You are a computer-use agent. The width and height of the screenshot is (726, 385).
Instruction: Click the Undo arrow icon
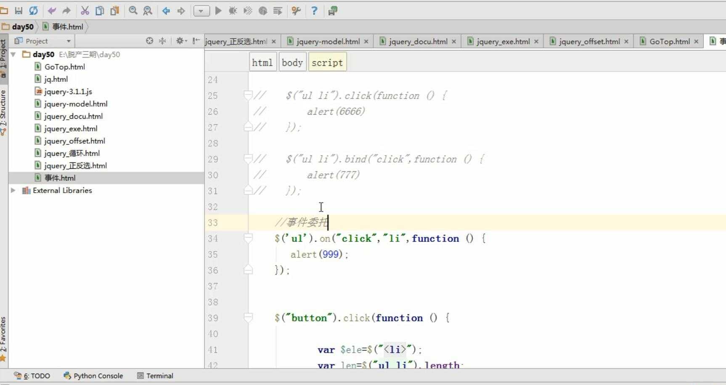coord(52,11)
